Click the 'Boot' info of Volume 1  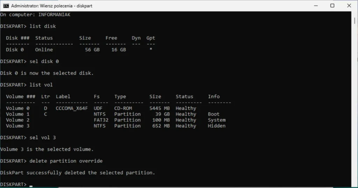tap(214, 114)
